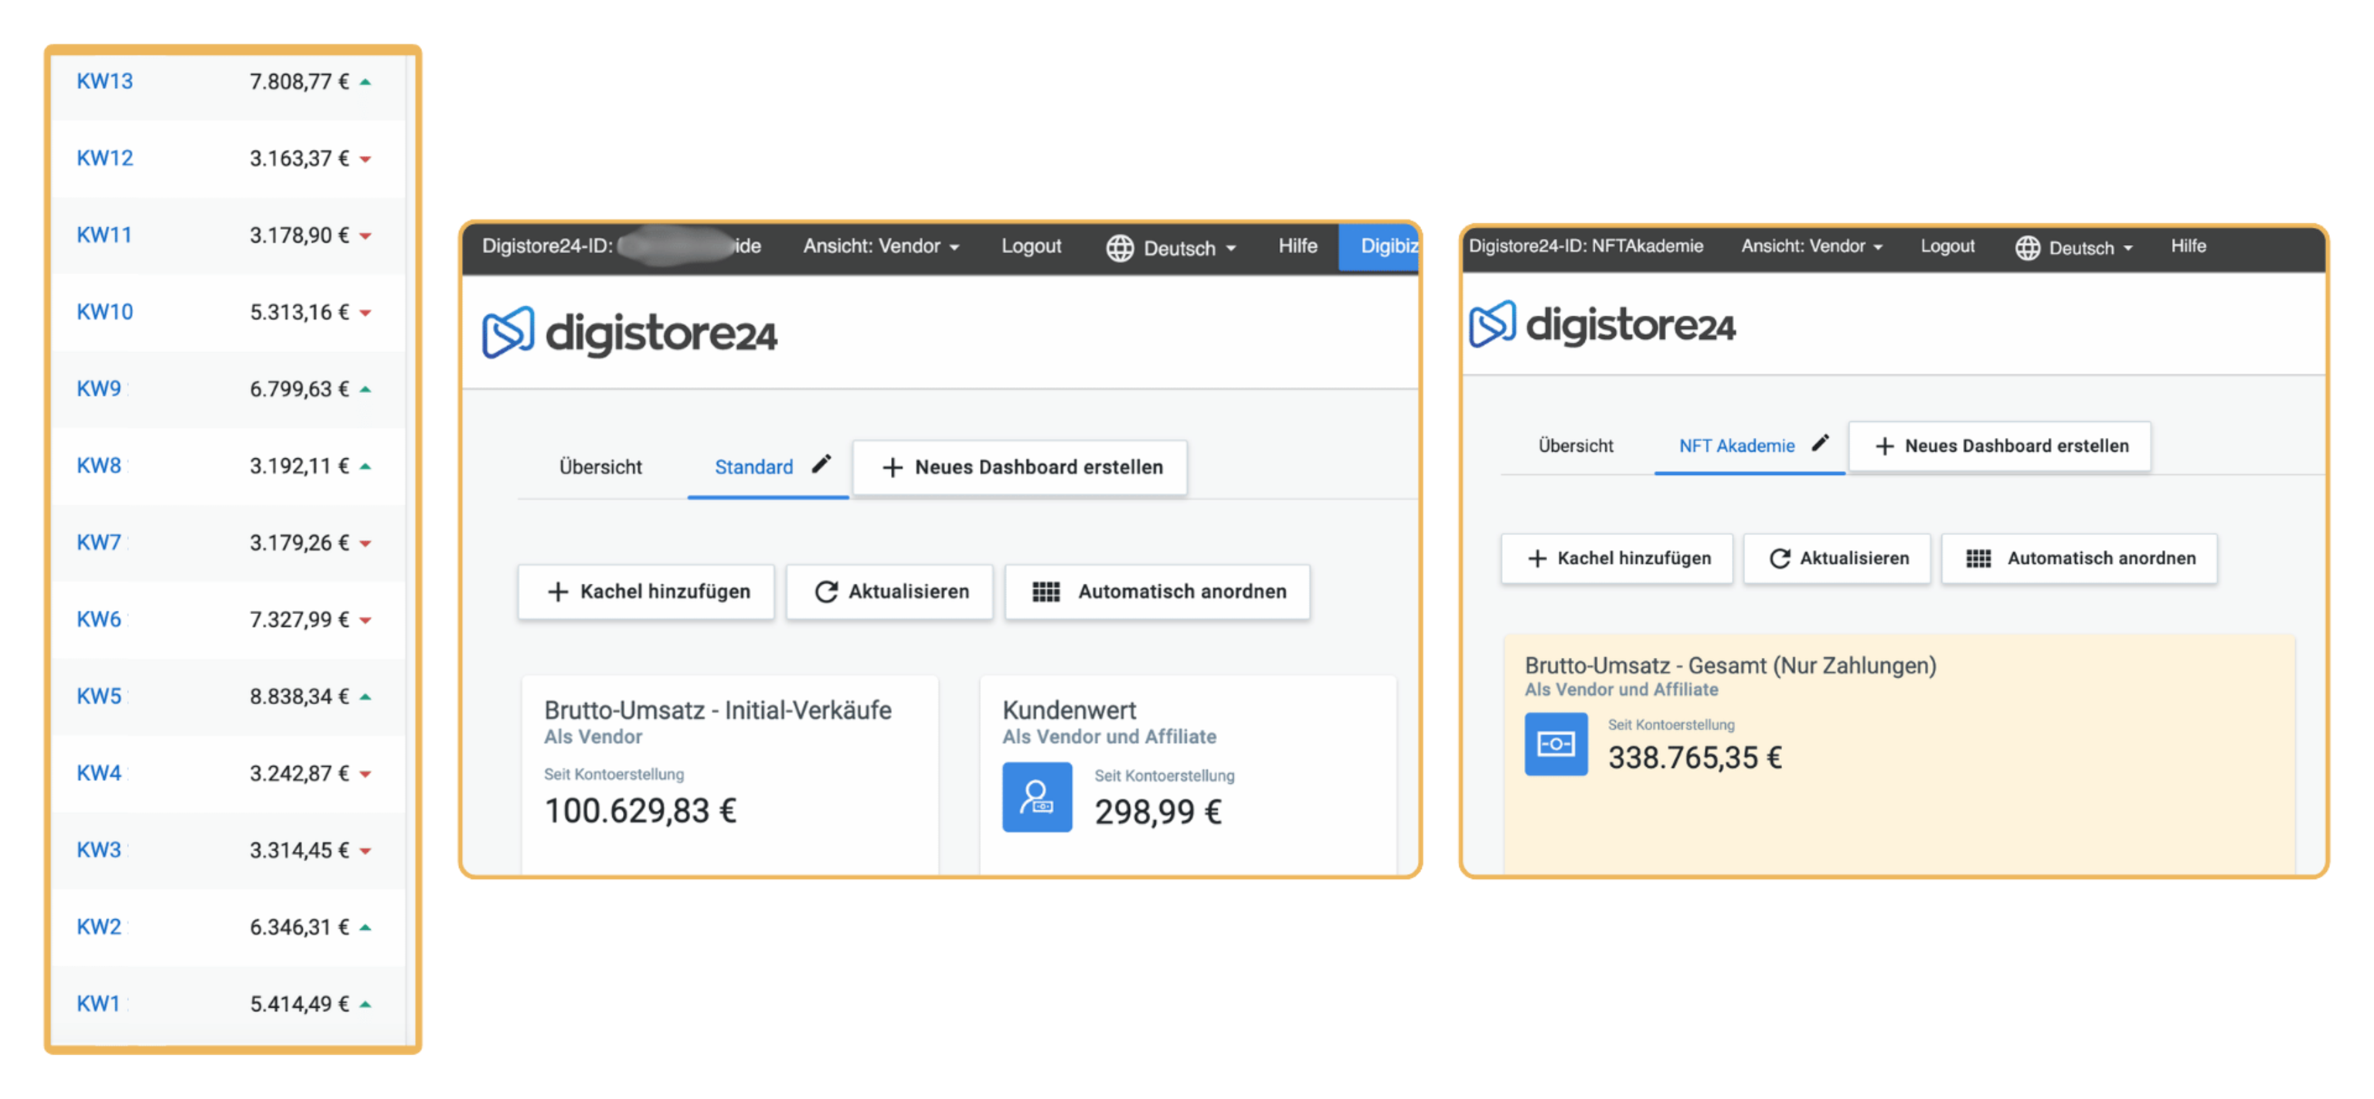This screenshot has width=2374, height=1099.
Task: Click Logout in the Standard dashboard window
Action: (1031, 246)
